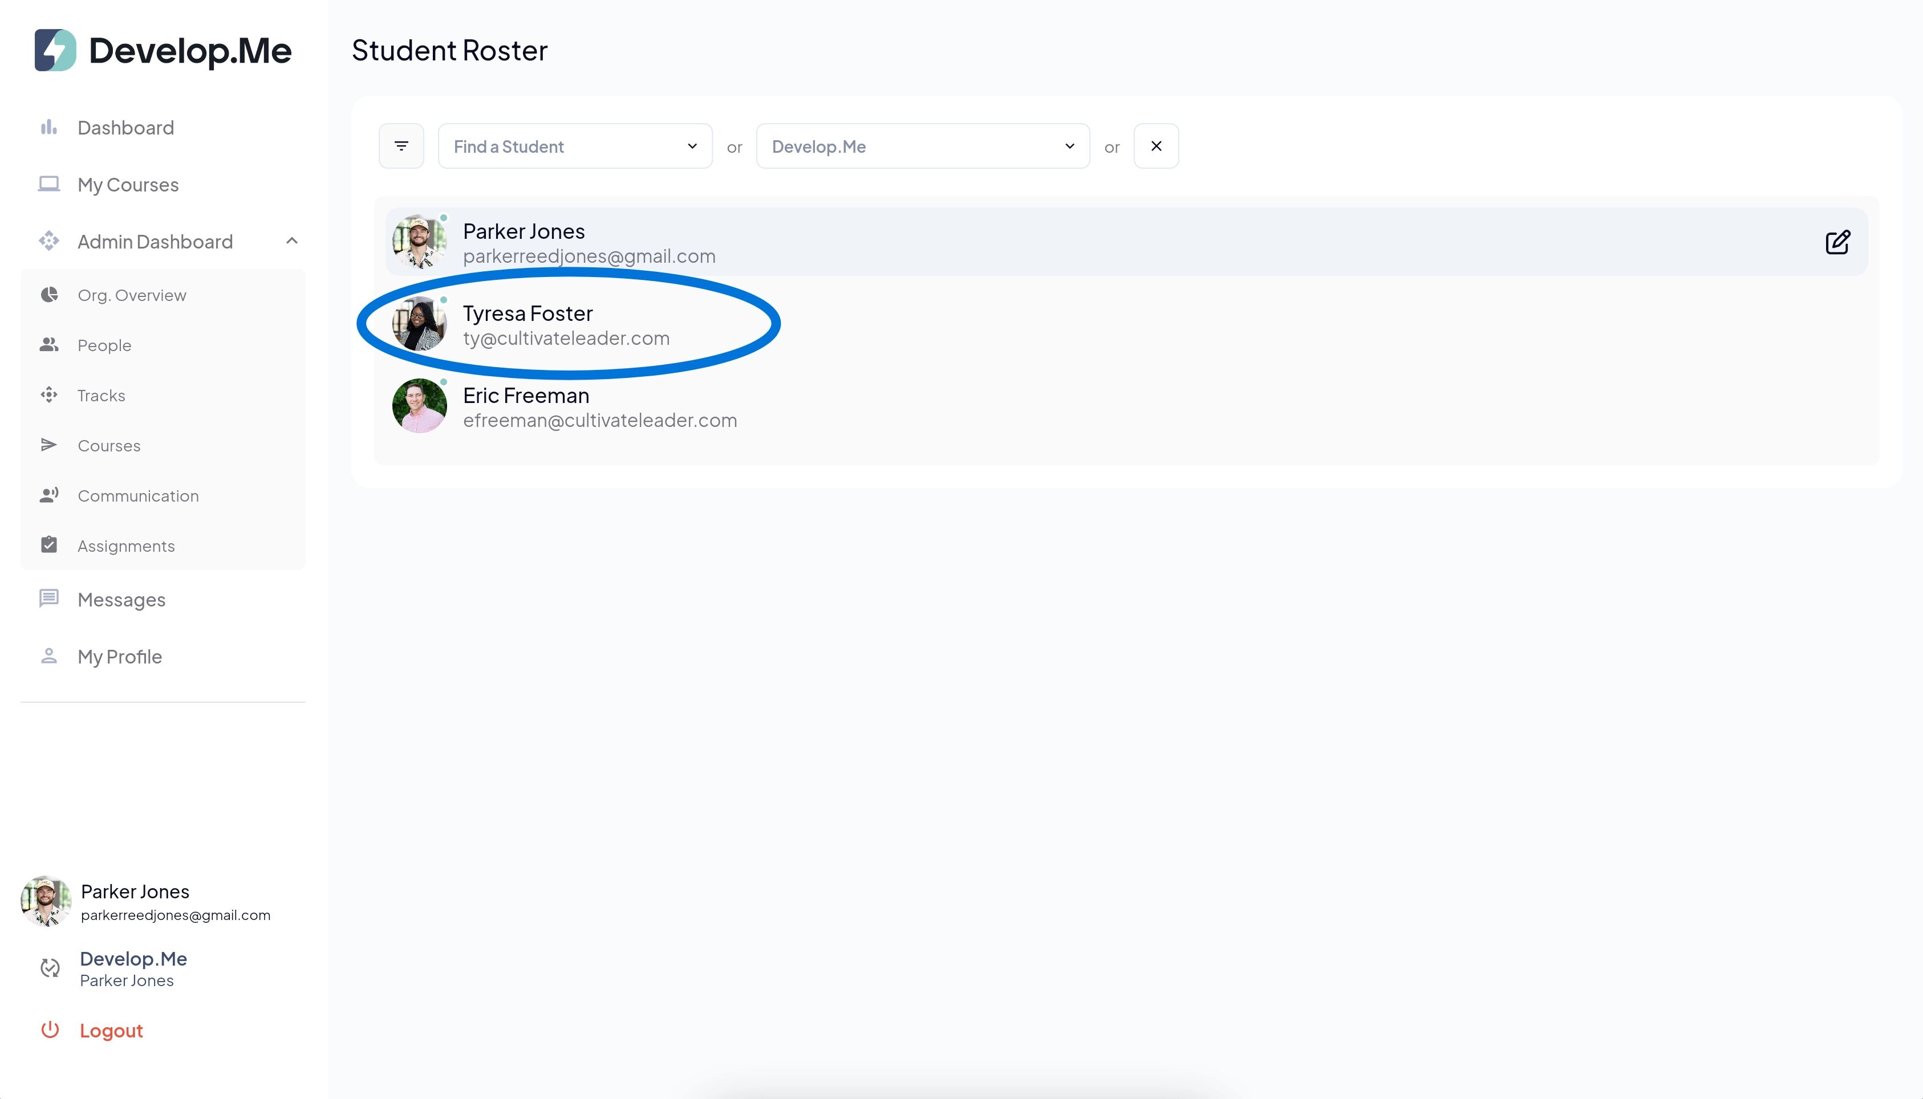Click the filter icon button
The height and width of the screenshot is (1099, 1923).
point(401,146)
